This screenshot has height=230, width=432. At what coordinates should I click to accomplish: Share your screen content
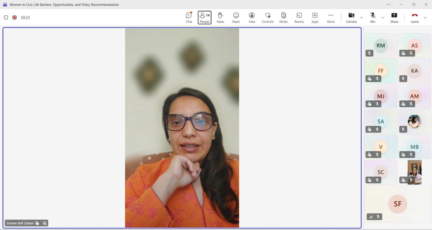tap(394, 18)
